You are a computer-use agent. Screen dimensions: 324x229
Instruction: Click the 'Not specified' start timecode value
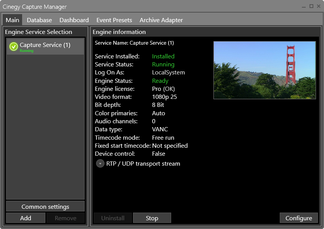click(x=170, y=146)
